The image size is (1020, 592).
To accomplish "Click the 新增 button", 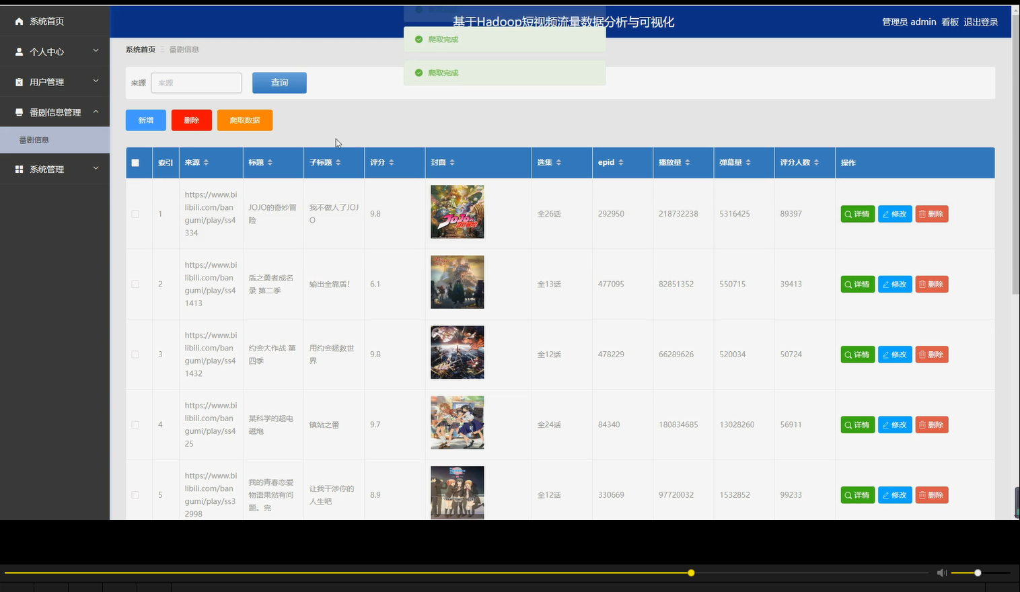I will 146,120.
